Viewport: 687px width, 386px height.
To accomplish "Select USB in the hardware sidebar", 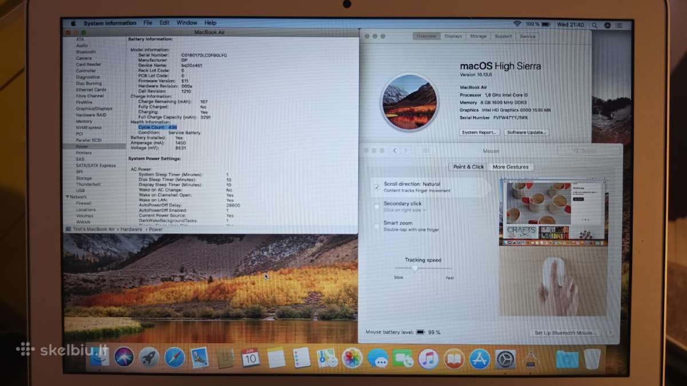I will (x=80, y=190).
